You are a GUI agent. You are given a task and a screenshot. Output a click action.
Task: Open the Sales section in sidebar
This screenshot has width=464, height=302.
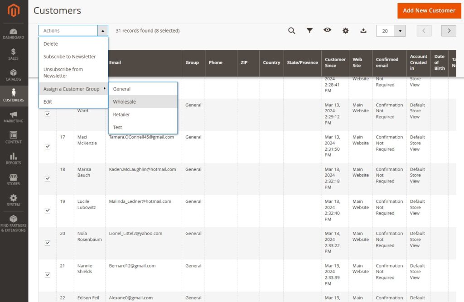point(14,54)
